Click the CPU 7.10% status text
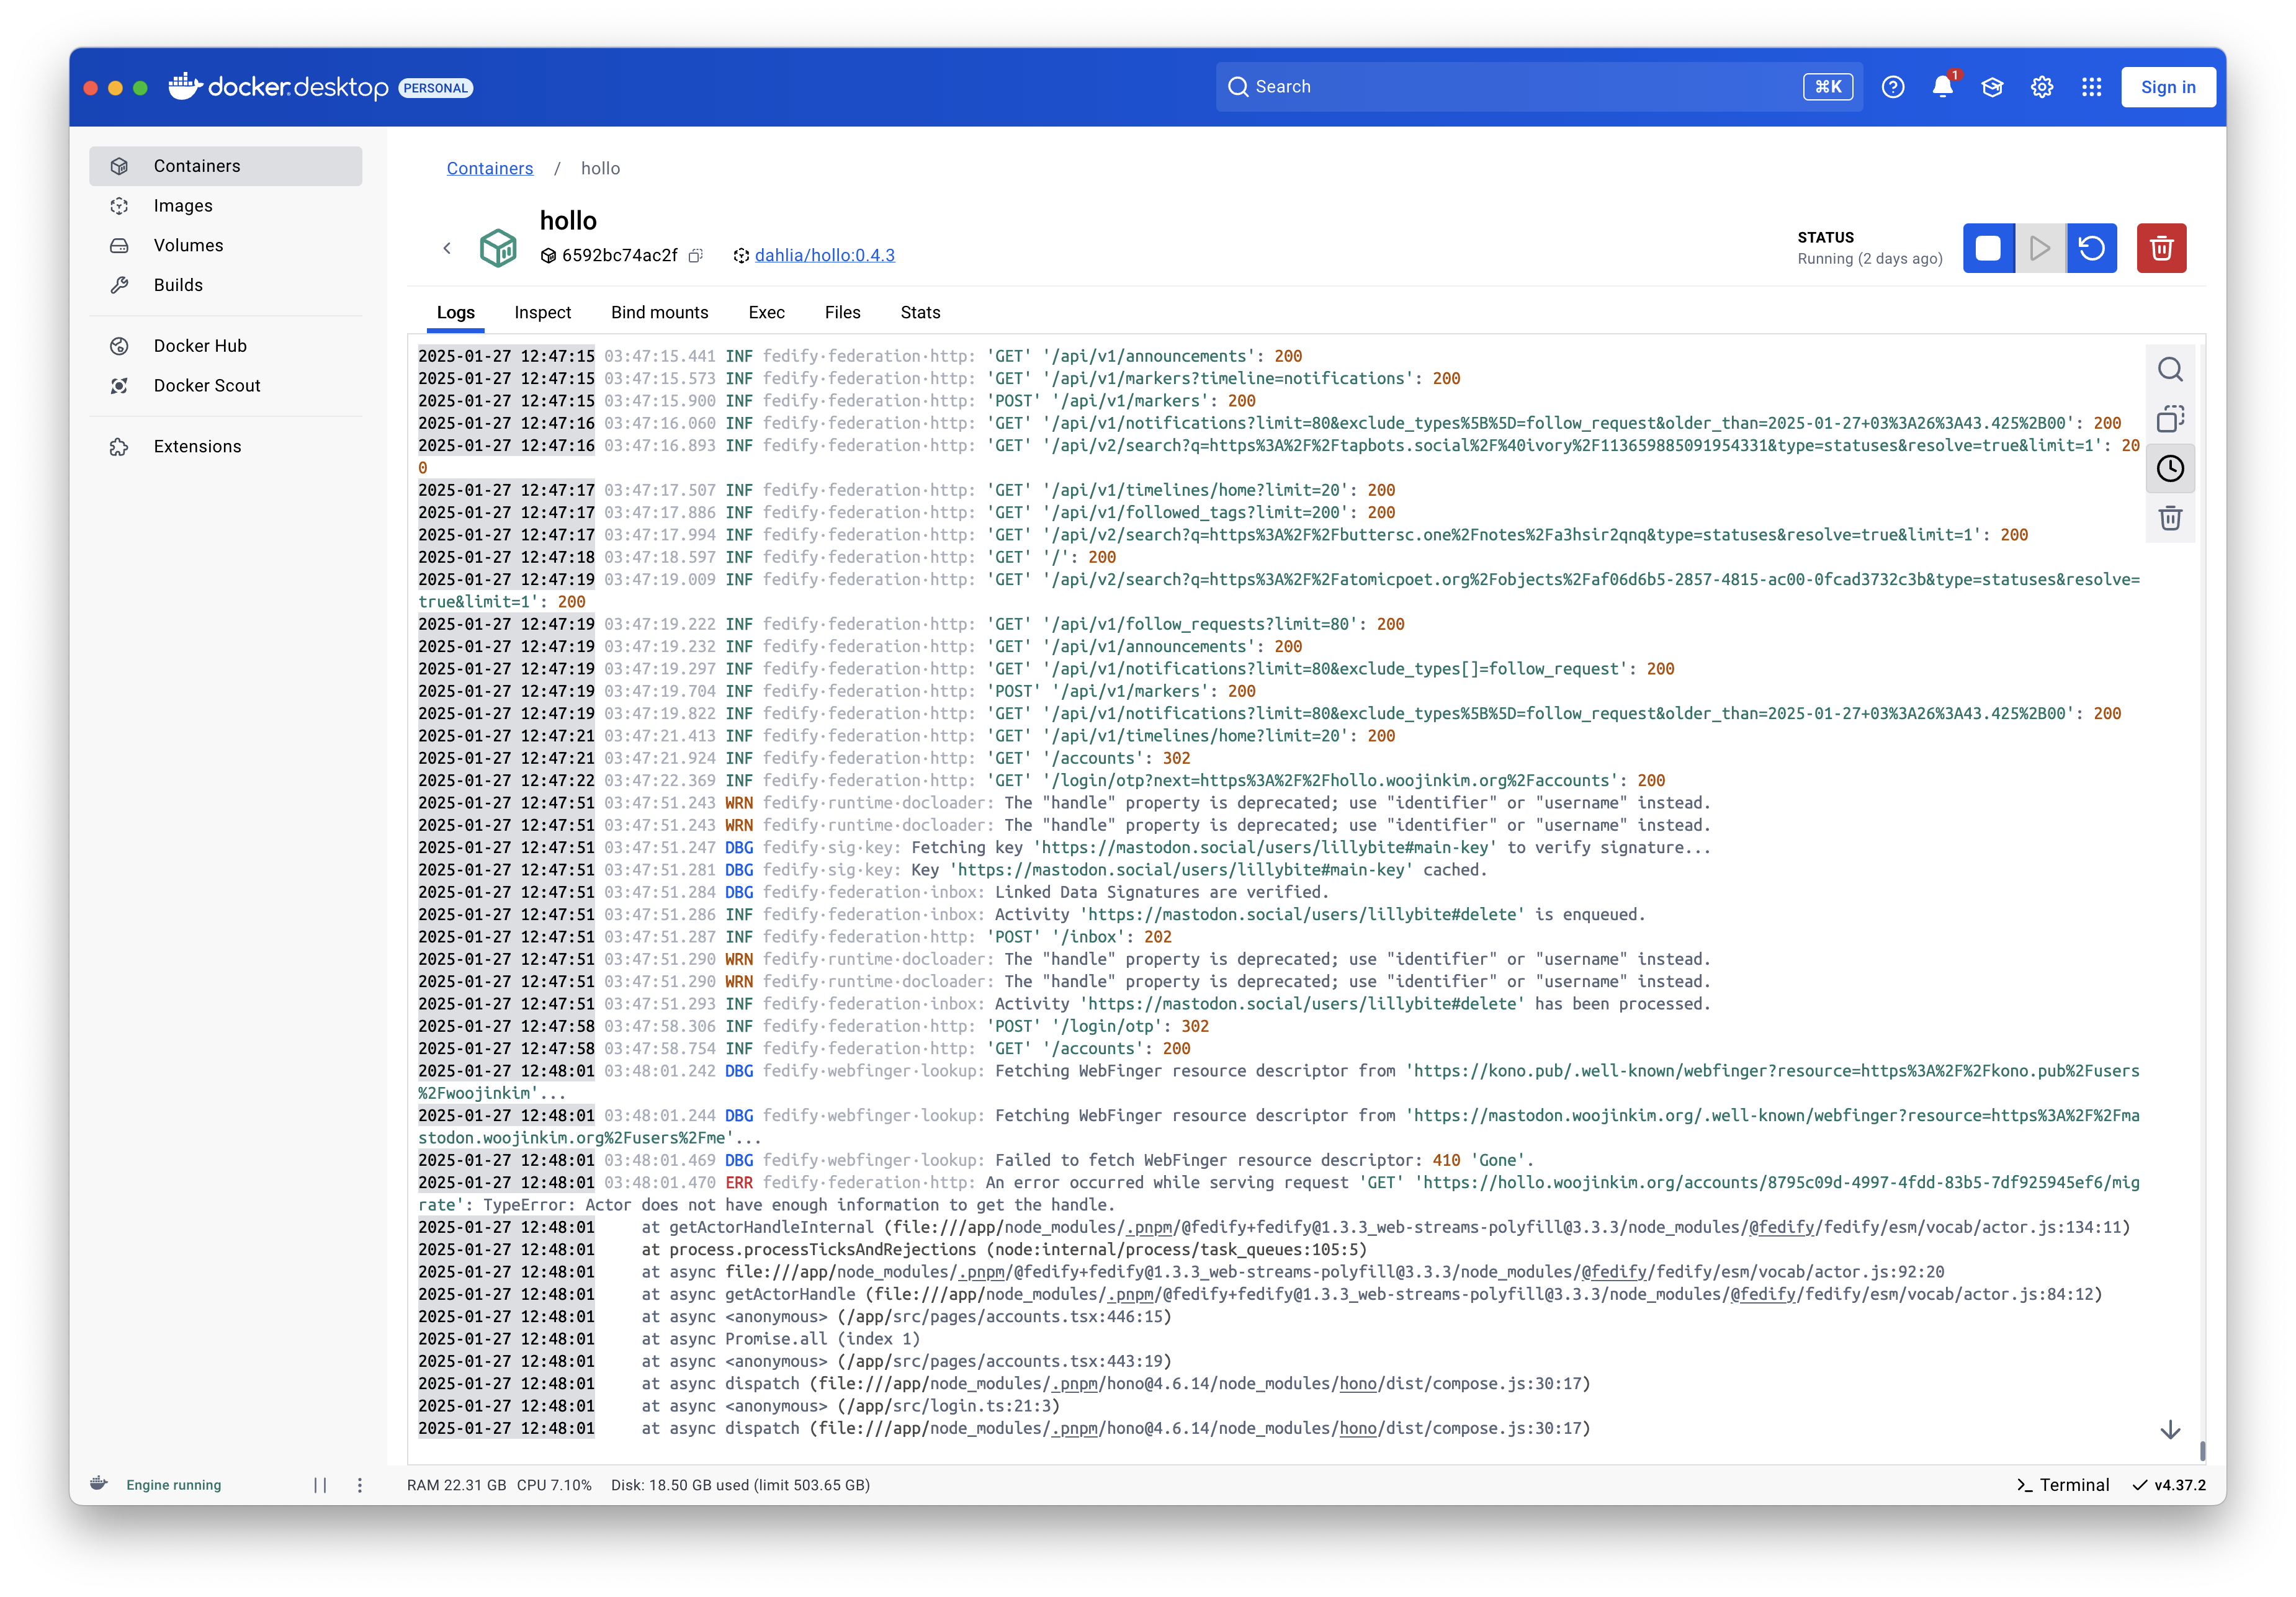This screenshot has height=1597, width=2296. [554, 1485]
